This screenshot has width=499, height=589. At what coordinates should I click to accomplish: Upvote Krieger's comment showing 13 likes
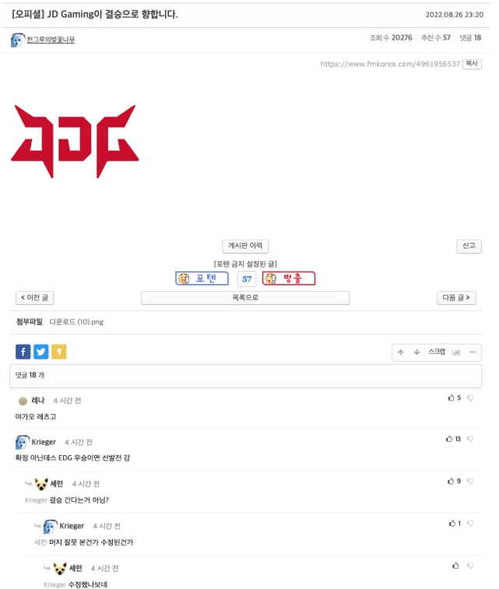point(449,439)
